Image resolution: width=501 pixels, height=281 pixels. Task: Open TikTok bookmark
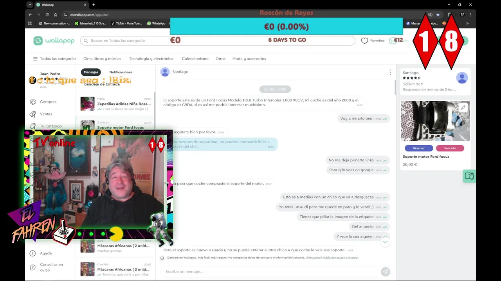coord(126,23)
